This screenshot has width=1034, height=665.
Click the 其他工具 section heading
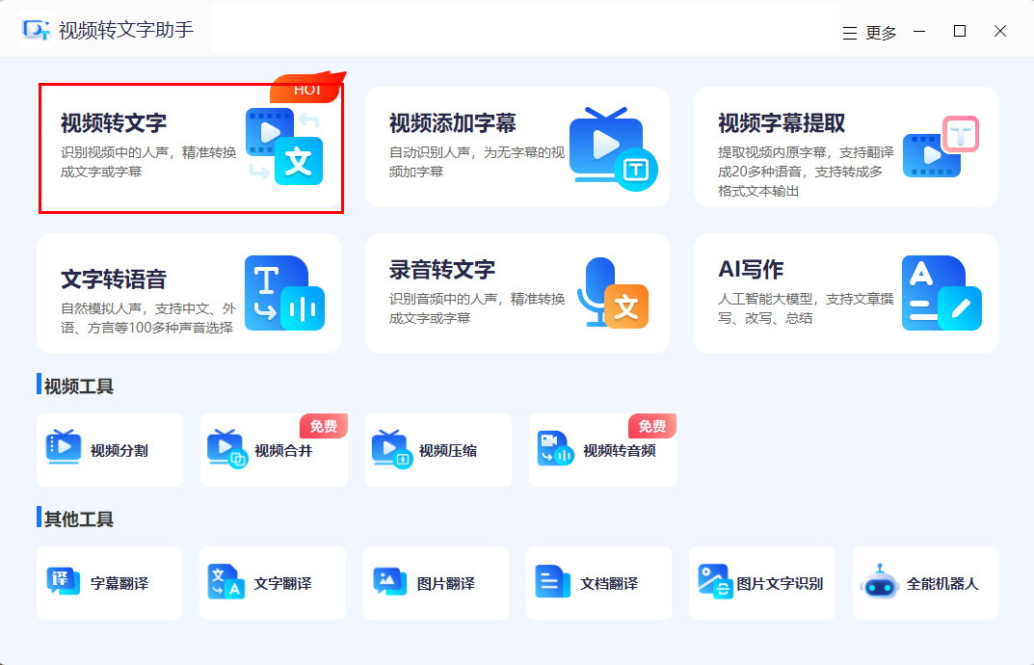[x=78, y=519]
